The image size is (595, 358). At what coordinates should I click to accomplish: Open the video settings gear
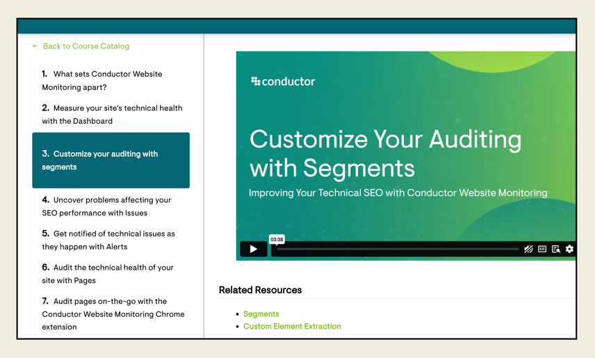(569, 249)
